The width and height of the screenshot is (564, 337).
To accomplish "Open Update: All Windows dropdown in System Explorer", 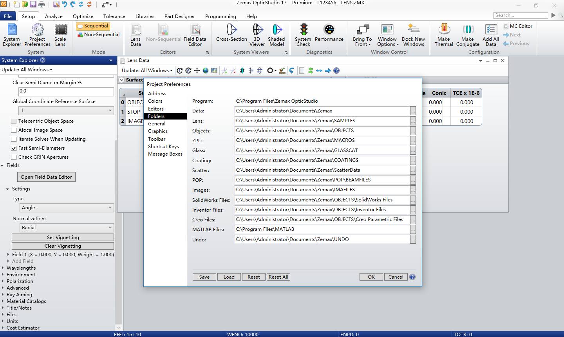I will click(x=27, y=70).
